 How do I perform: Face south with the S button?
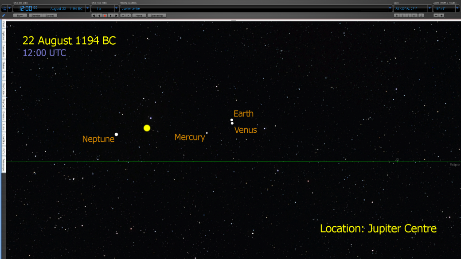point(402,15)
